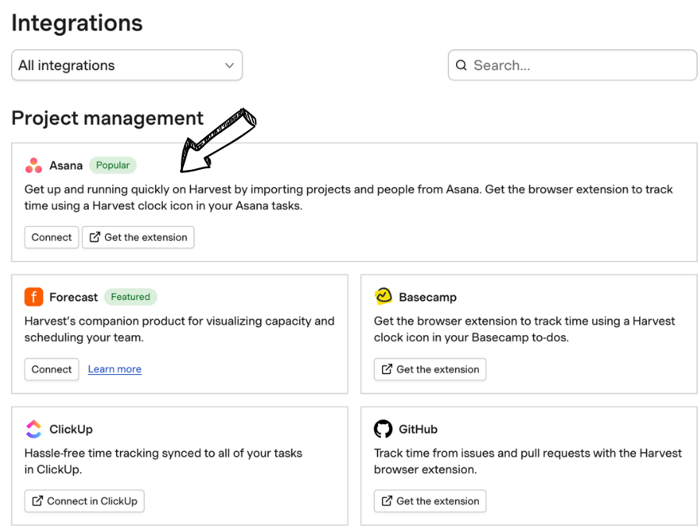Screen dimensions: 700x526
Task: Click Forecast description about scheduling your team
Action: (179, 330)
